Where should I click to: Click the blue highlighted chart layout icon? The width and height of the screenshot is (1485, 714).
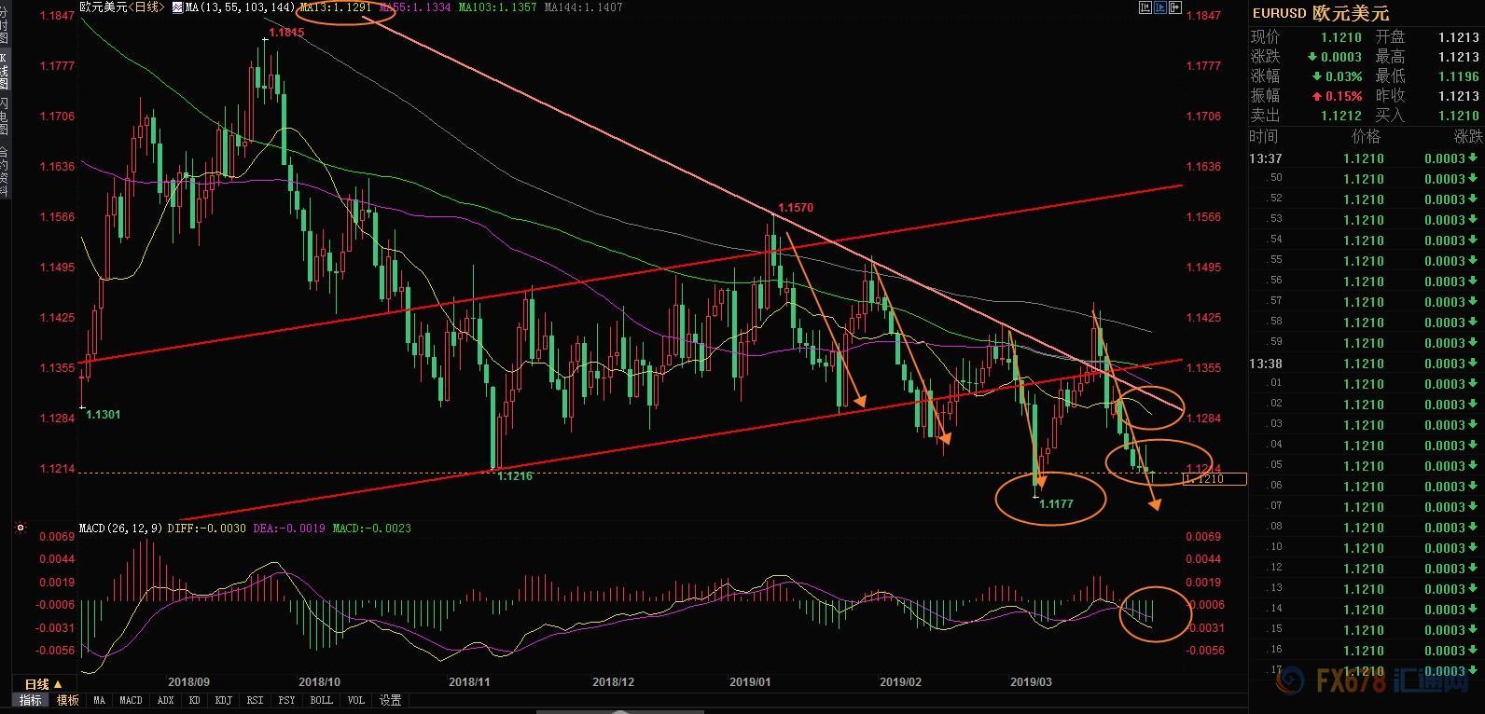[1160, 7]
